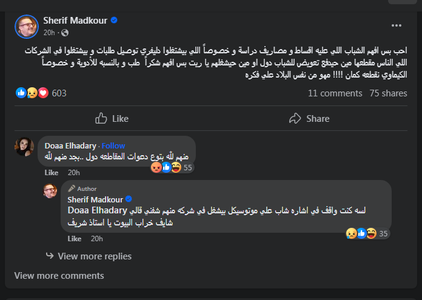
Task: Toggle Like on the main post
Action: click(x=113, y=118)
